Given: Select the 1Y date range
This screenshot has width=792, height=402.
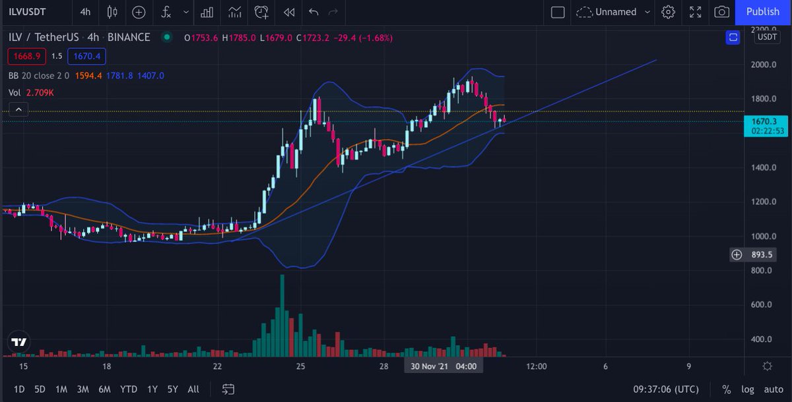Looking at the screenshot, I should (x=152, y=389).
